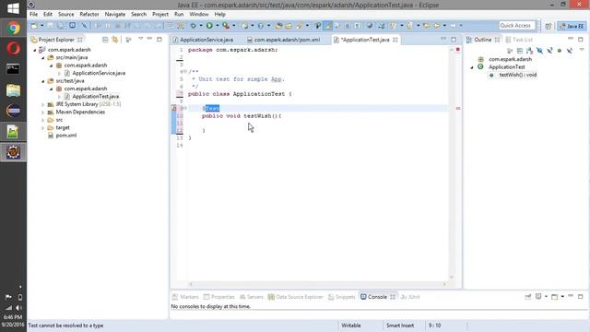
Task: Click the Smart Insert status bar entry
Action: point(400,326)
